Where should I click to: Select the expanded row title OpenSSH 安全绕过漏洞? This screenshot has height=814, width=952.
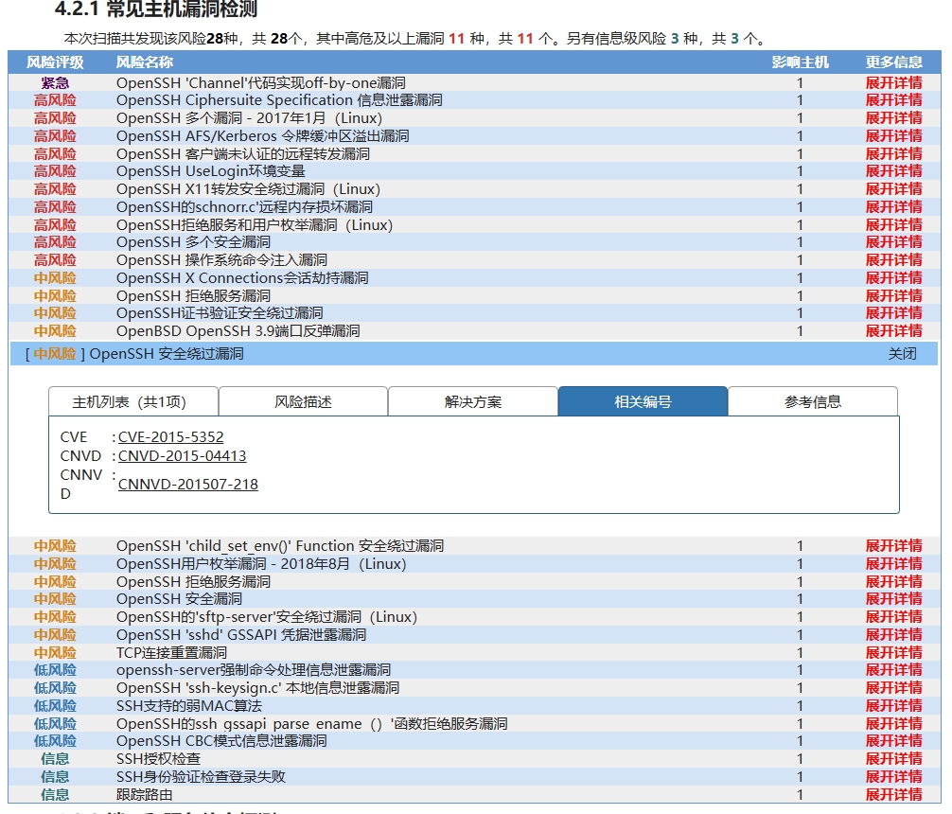tap(167, 354)
